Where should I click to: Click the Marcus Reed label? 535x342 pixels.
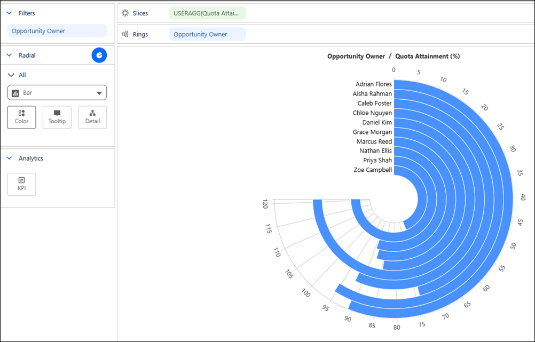(x=374, y=141)
